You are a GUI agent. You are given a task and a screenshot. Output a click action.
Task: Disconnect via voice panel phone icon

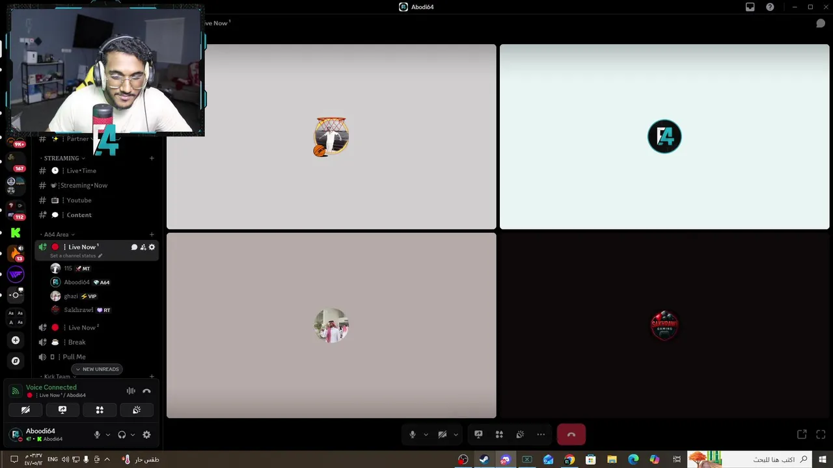pos(146,391)
